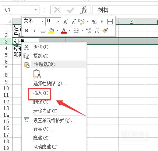The image size is (158, 151).
Task: Select 清除内容(N) menu entry
Action: (45, 111)
